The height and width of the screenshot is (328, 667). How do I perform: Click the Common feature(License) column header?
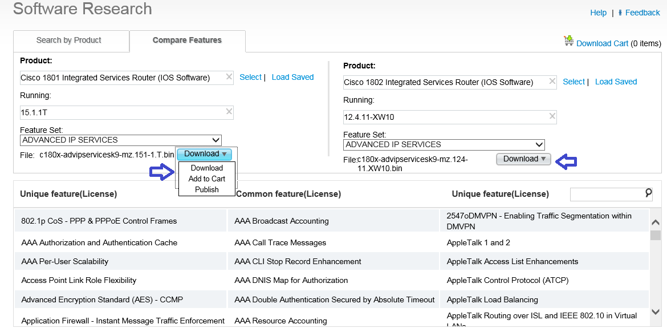288,194
